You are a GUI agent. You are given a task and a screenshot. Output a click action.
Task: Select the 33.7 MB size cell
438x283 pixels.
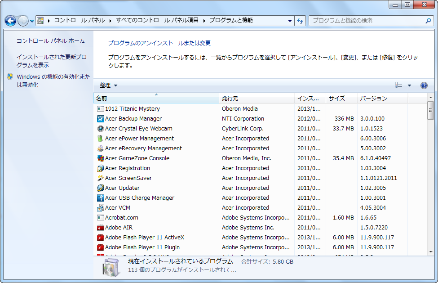343,129
